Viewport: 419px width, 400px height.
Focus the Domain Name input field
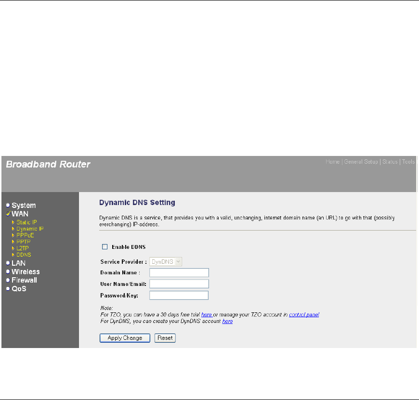[179, 272]
